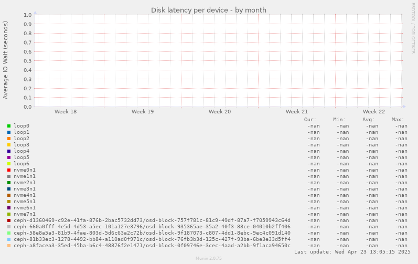
Task: Click the loop3 yellow color swatch
Action: point(9,145)
